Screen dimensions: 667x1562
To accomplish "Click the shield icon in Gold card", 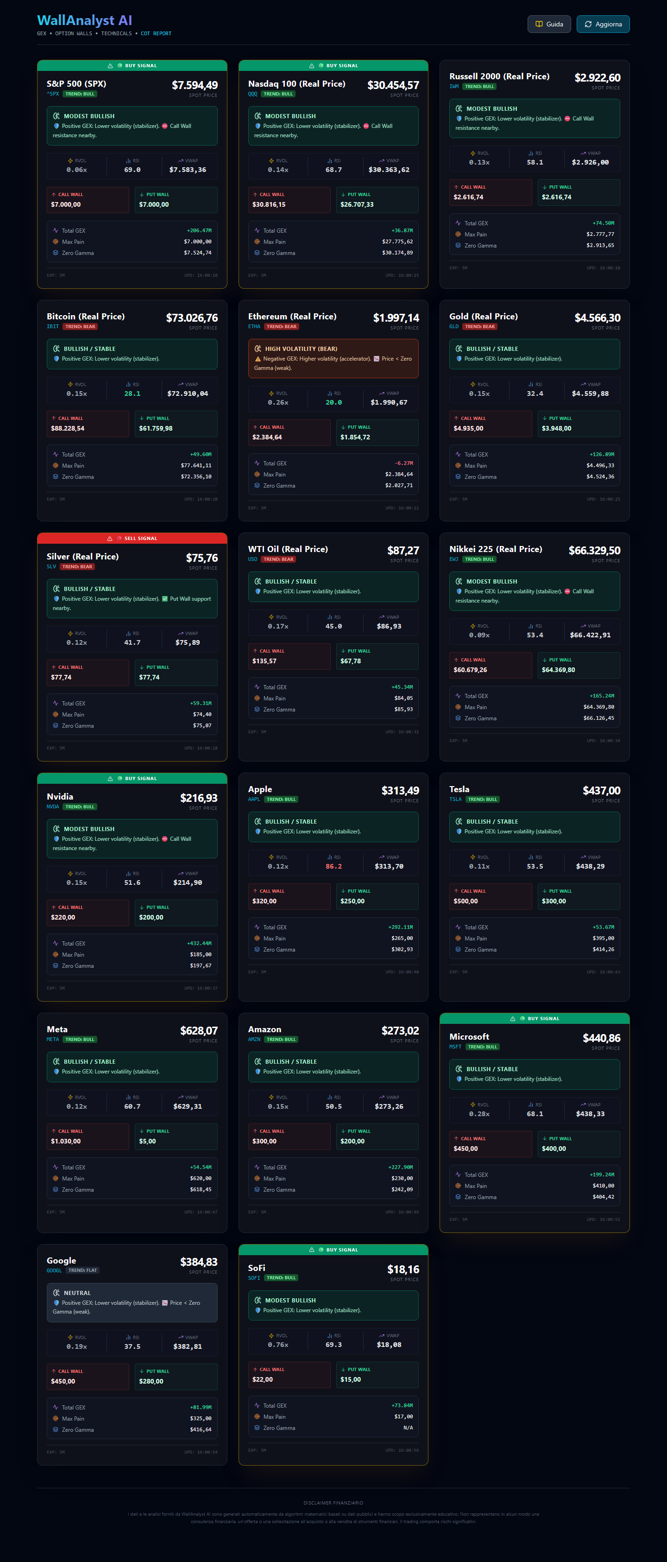I will point(459,359).
